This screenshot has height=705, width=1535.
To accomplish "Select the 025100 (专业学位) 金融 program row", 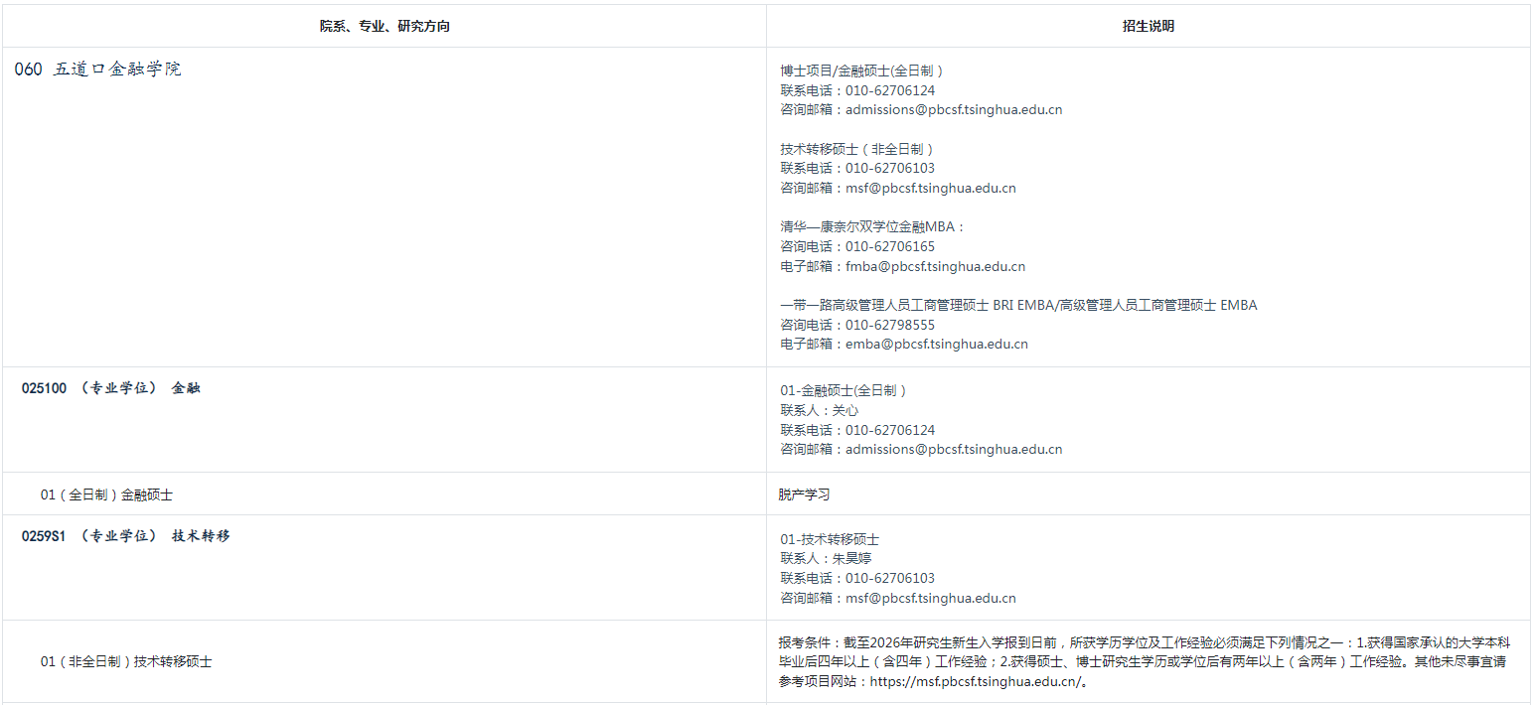I will pyautogui.click(x=111, y=388).
